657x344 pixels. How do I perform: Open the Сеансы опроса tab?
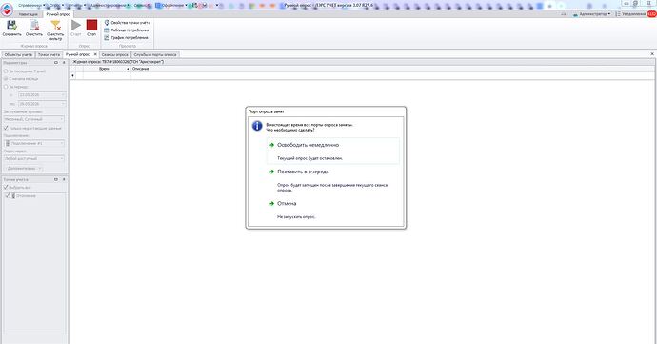click(x=115, y=54)
